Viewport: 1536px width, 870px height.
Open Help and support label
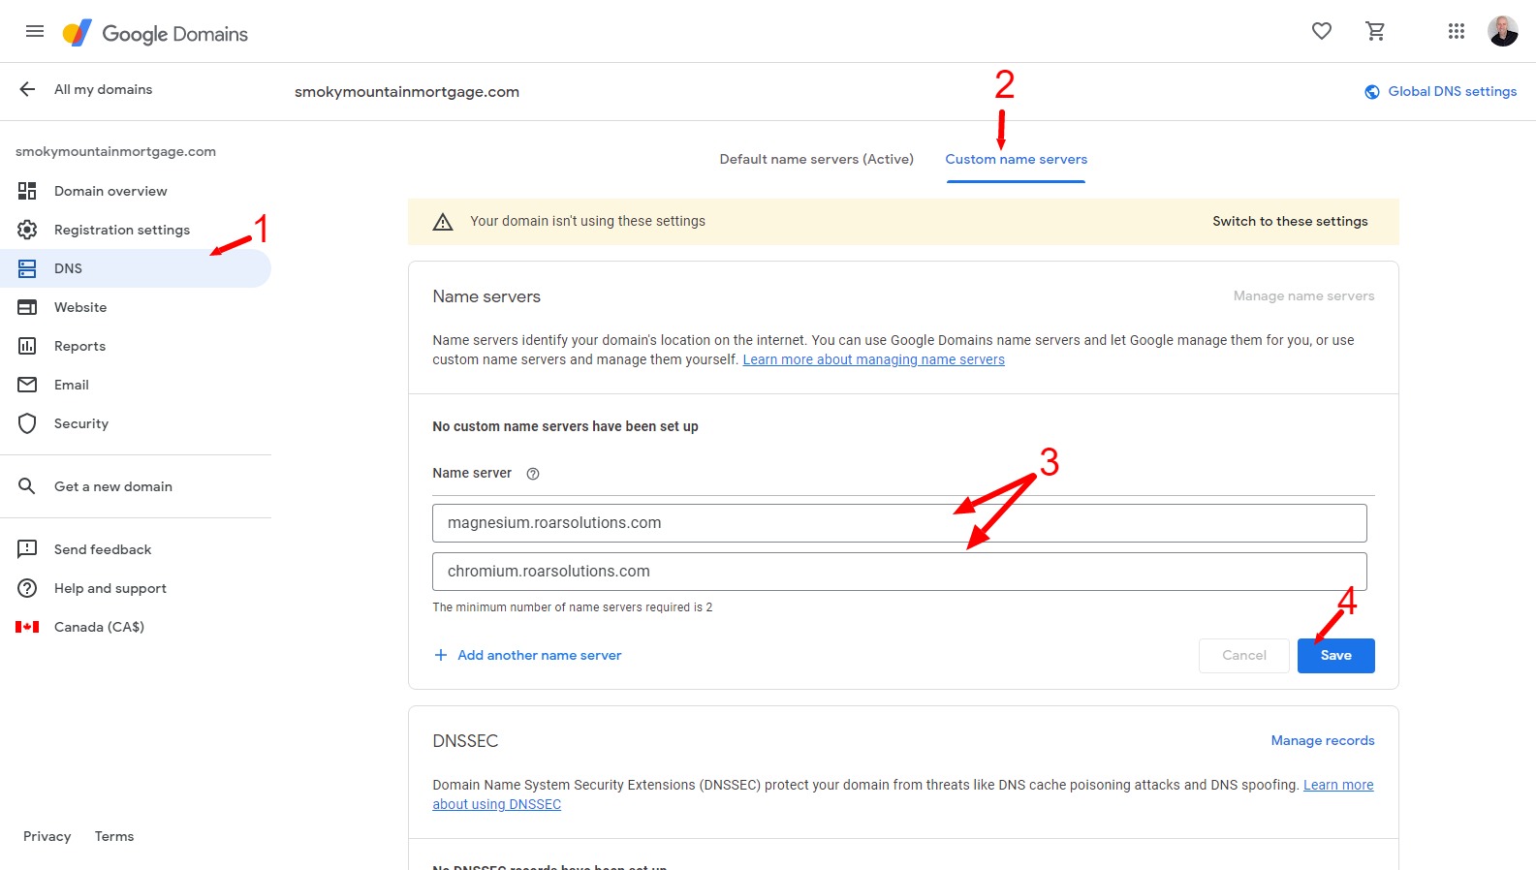(x=110, y=588)
